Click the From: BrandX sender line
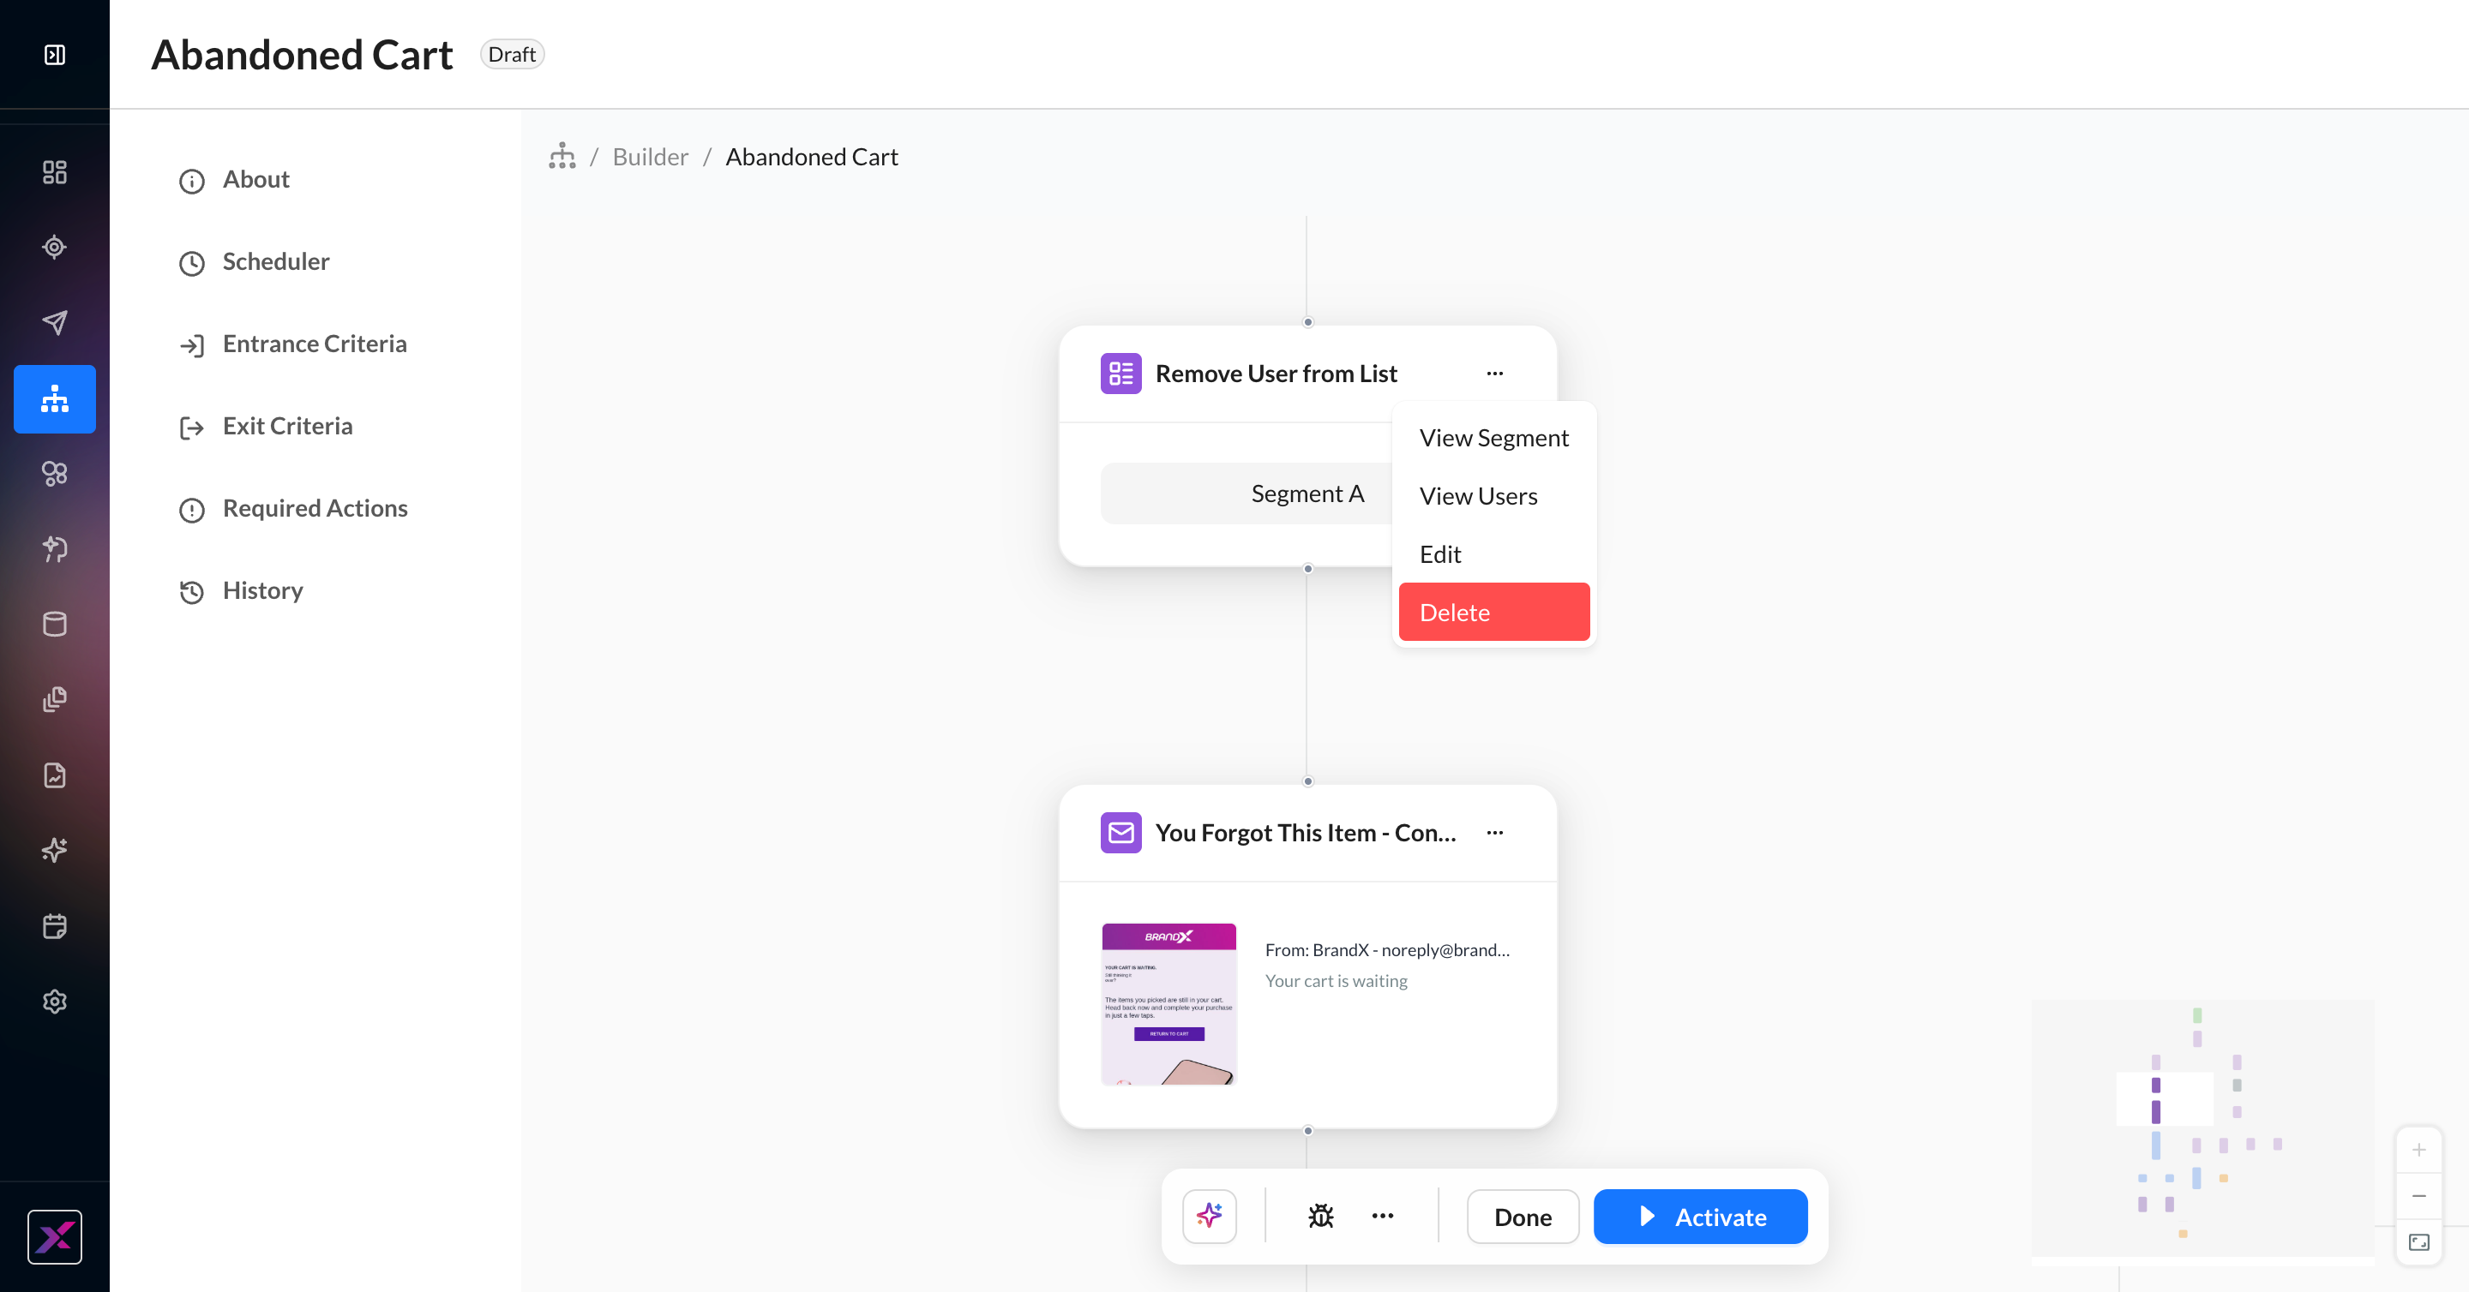 click(1387, 950)
